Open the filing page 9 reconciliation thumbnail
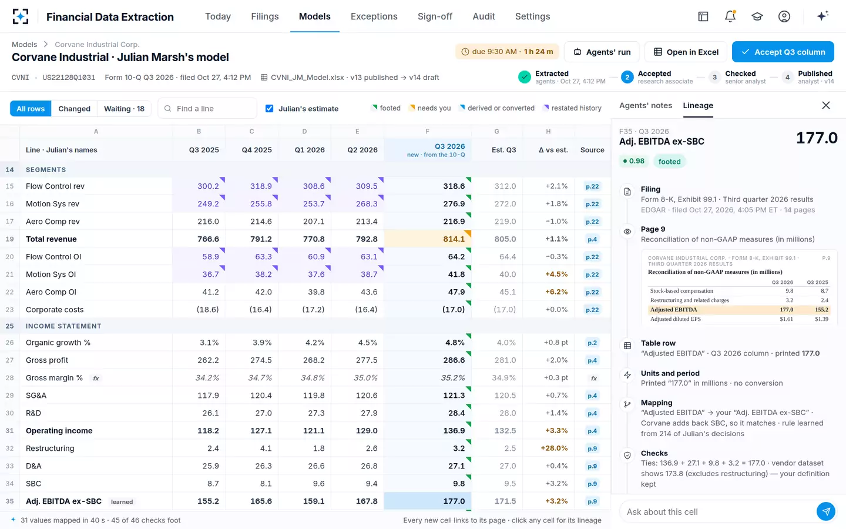 pos(739,289)
